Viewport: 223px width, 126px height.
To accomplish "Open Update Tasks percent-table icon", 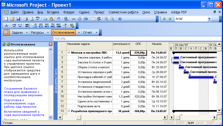I will click(x=65, y=26).
